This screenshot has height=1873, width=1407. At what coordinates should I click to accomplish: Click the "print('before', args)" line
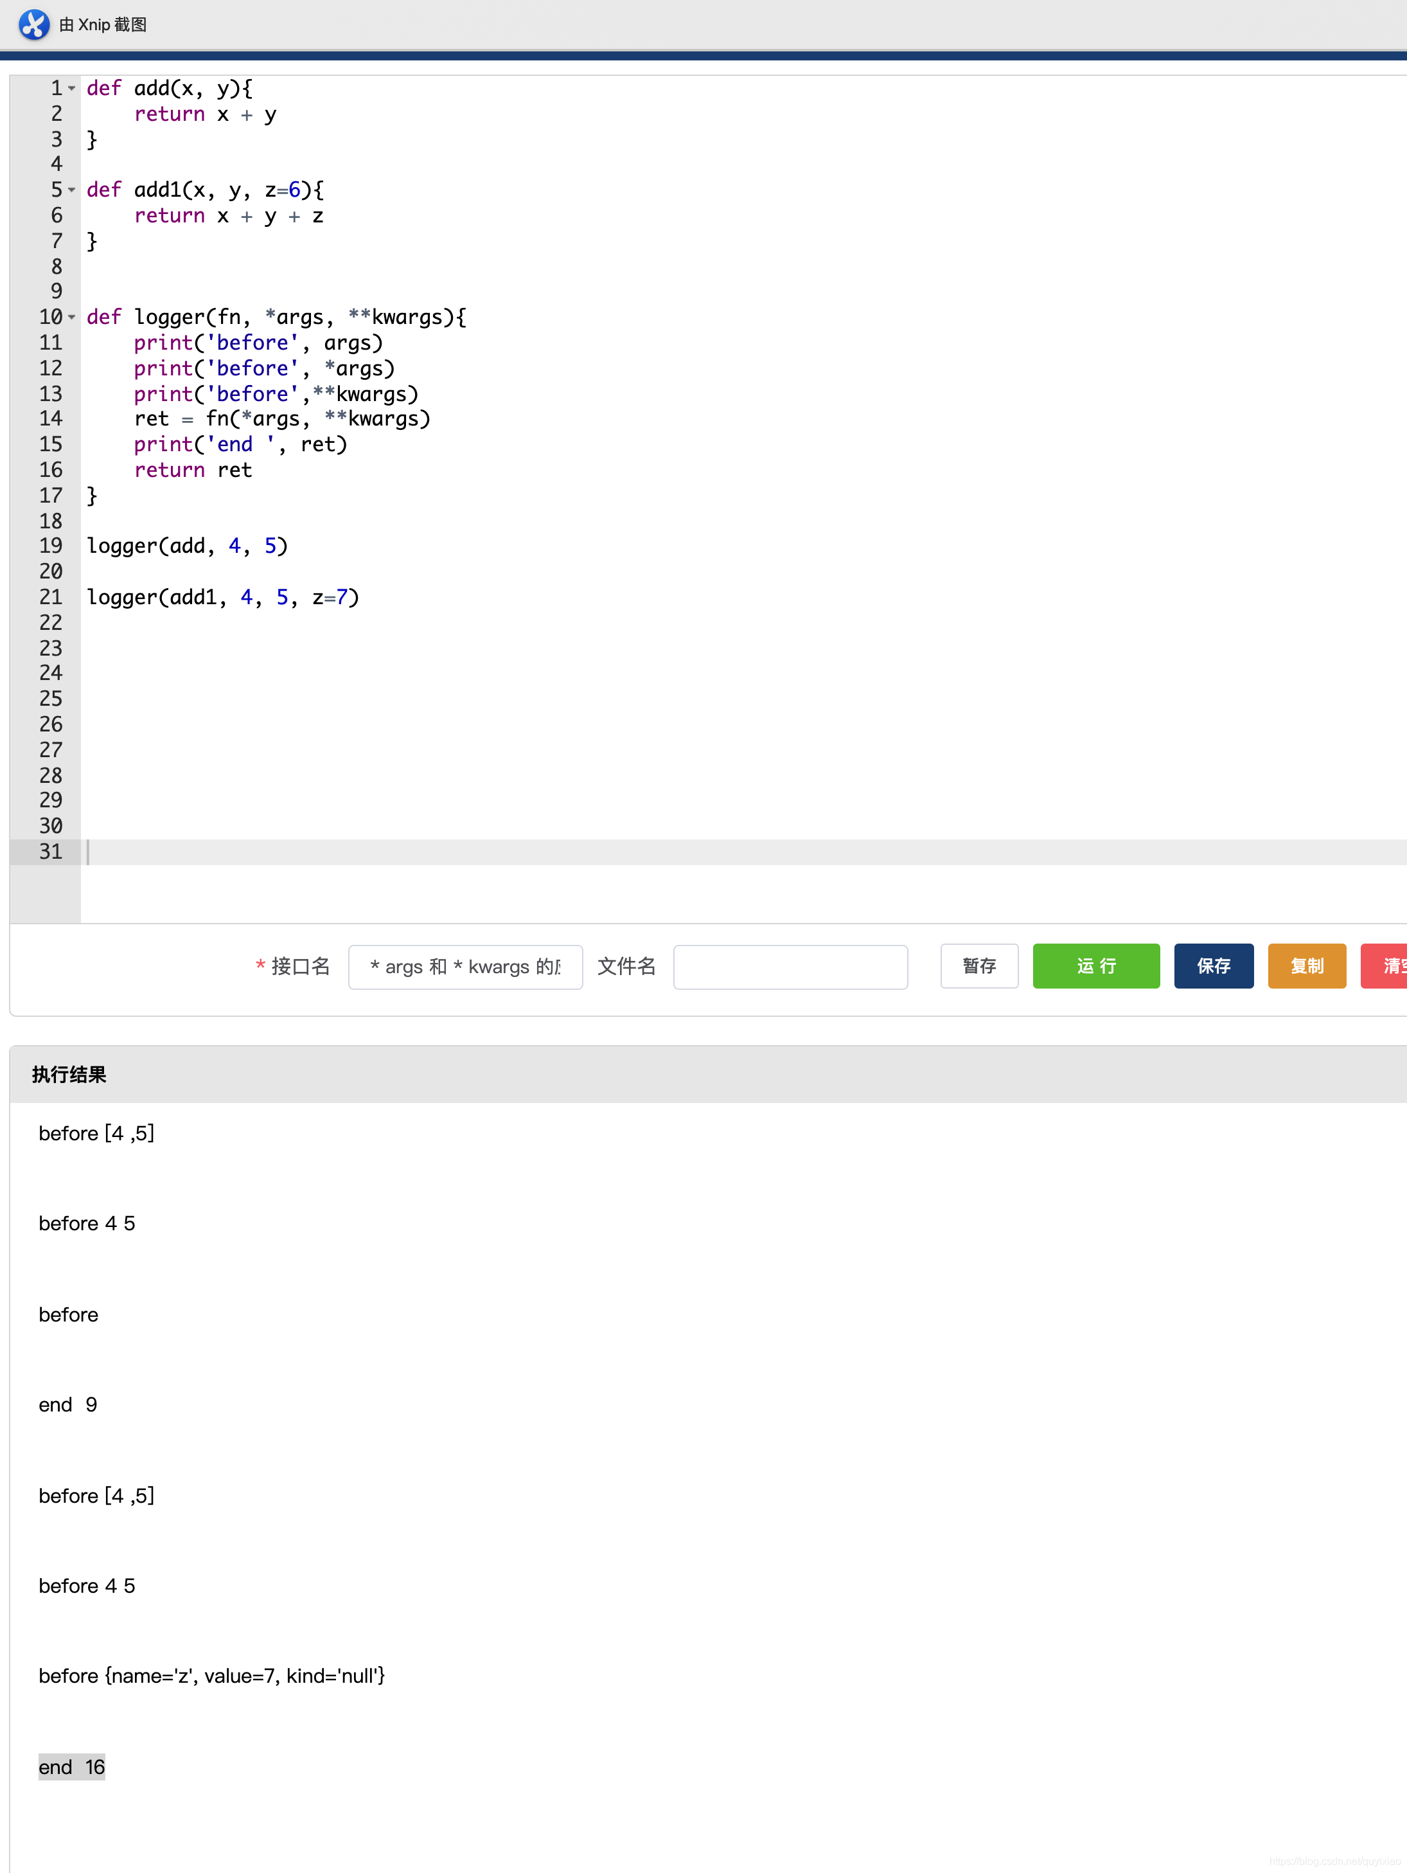point(258,343)
